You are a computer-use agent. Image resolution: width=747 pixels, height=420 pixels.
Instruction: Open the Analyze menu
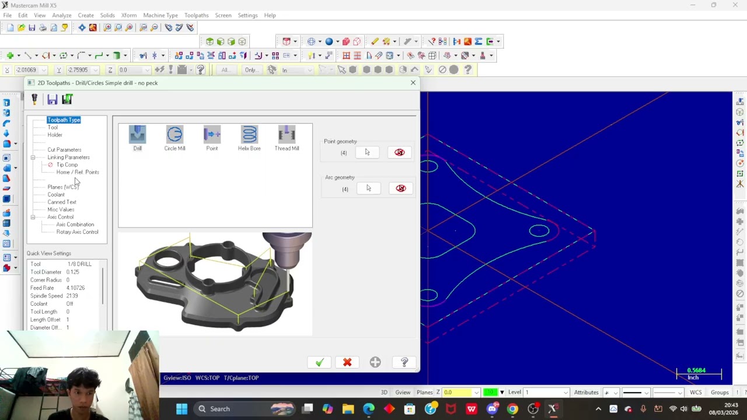[x=61, y=15]
